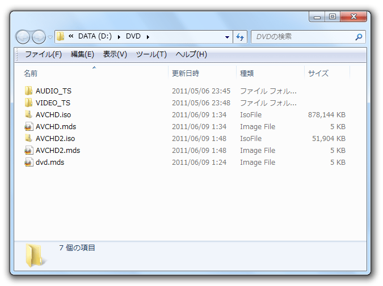
Task: Click IsoFile type of AVCHD.iso row
Action: [251, 114]
